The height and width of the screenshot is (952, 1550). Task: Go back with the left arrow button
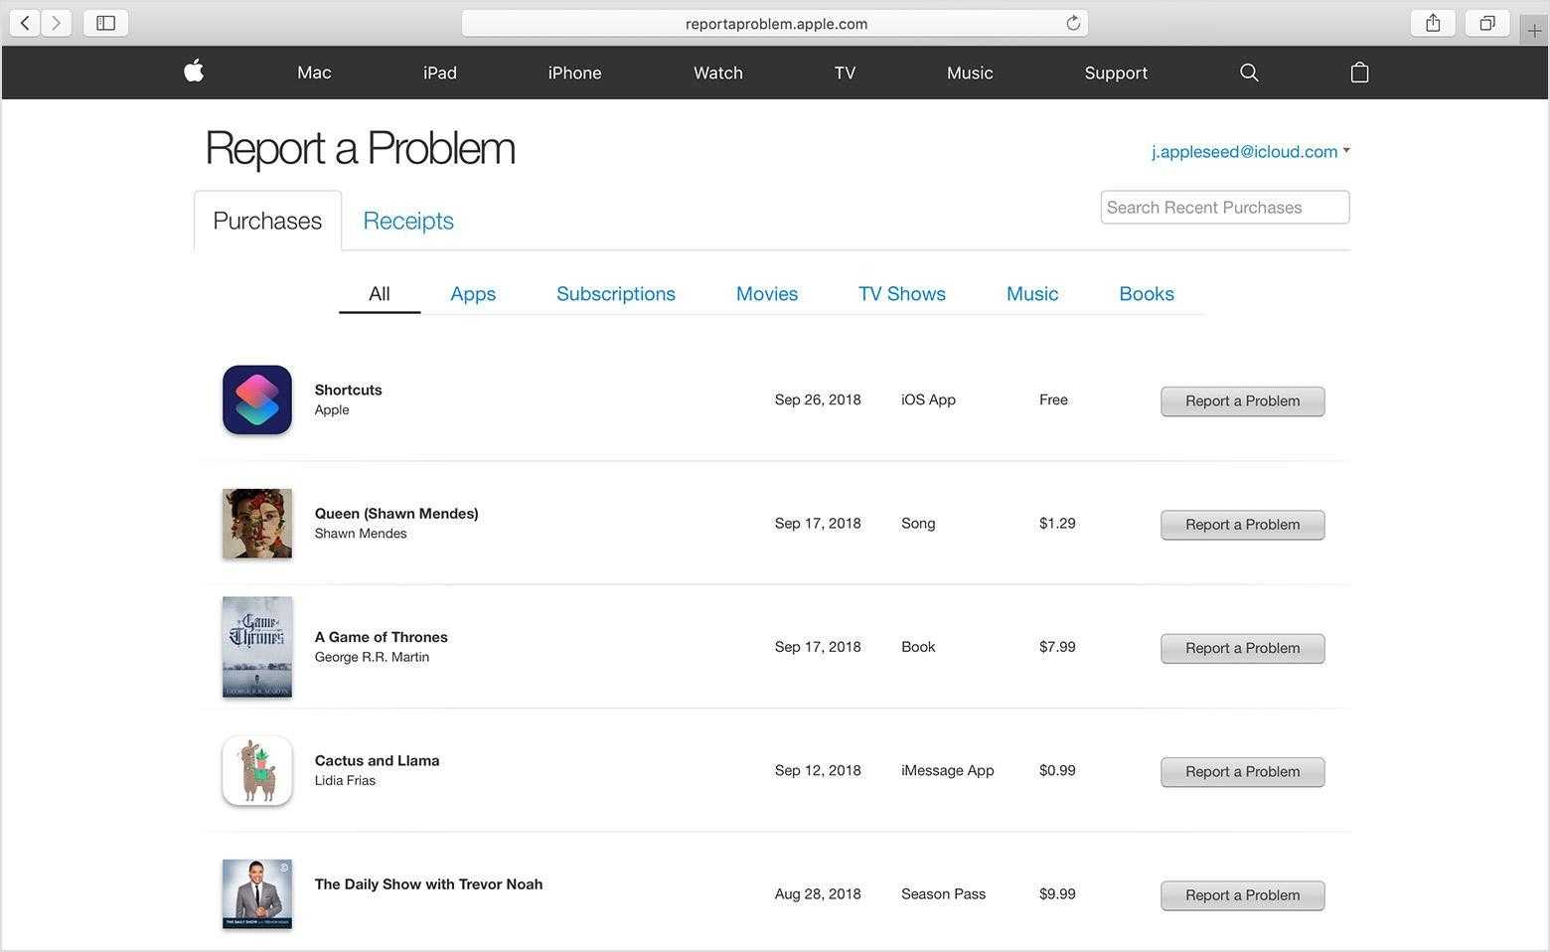(x=25, y=23)
